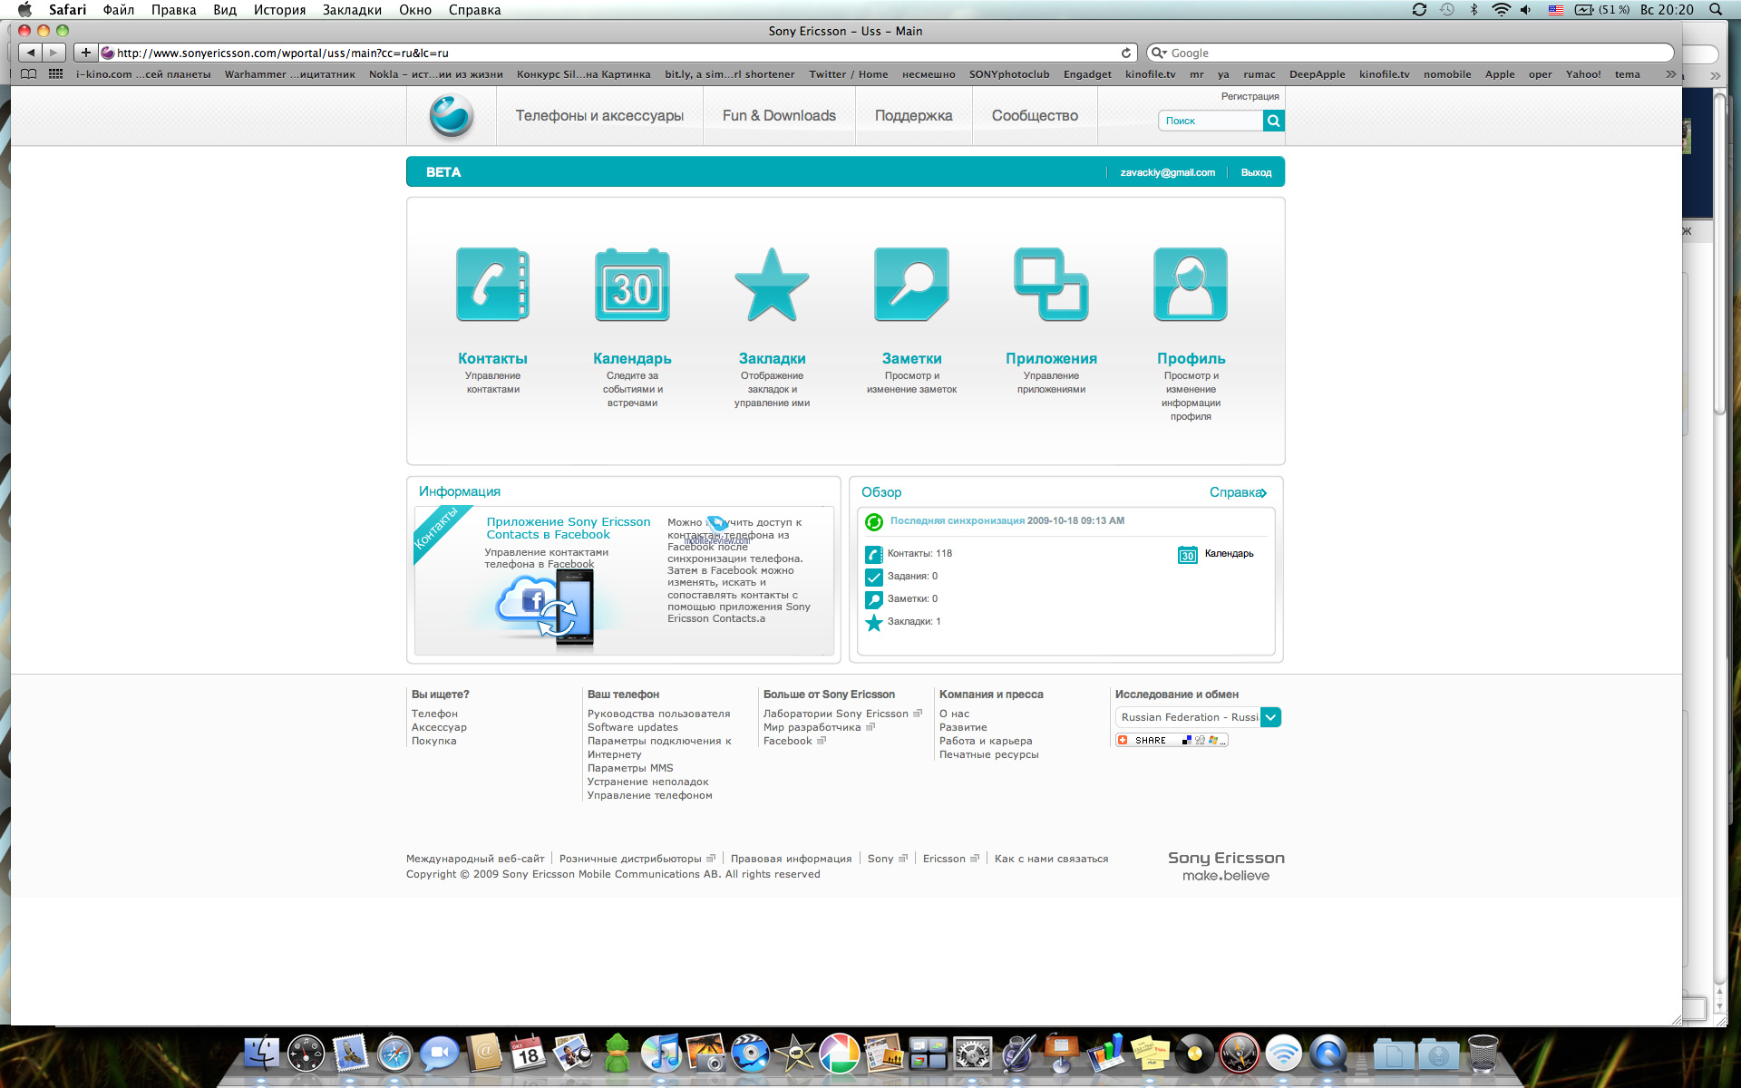The height and width of the screenshot is (1088, 1741).
Task: Click the Параметры MMS footer link
Action: pyautogui.click(x=630, y=768)
